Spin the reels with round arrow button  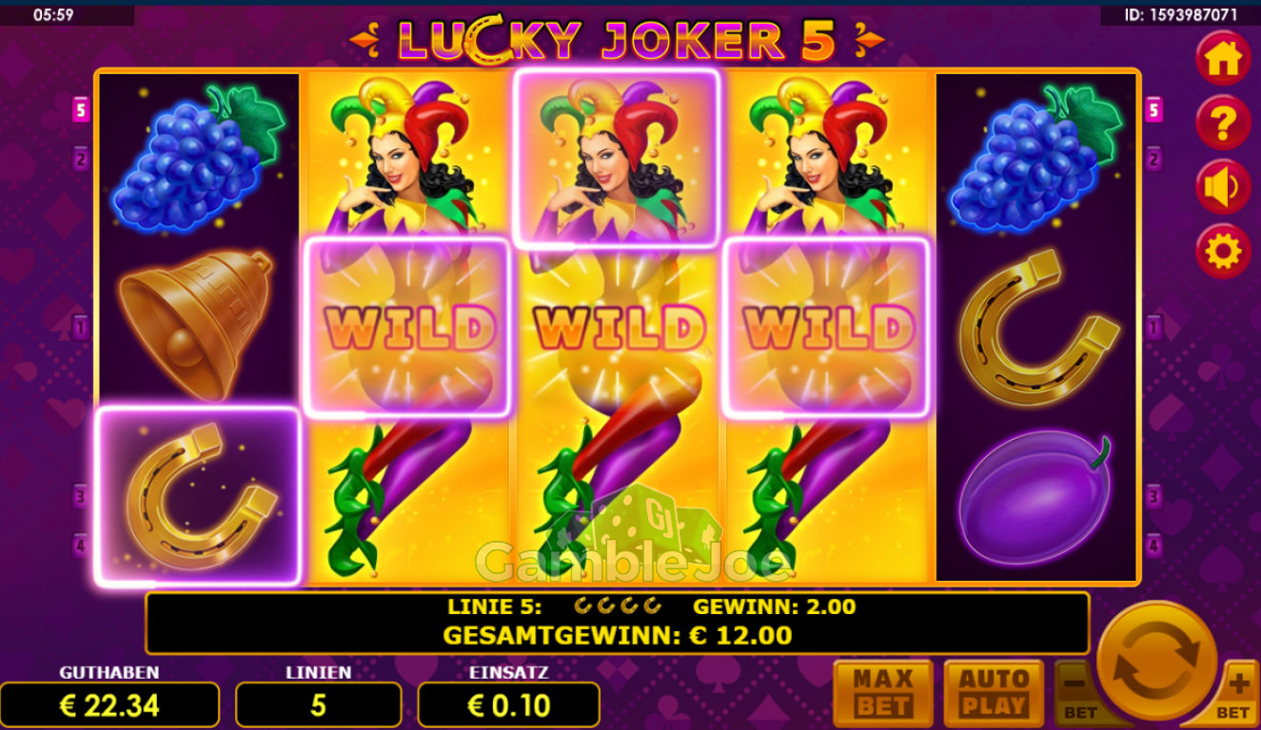point(1156,662)
